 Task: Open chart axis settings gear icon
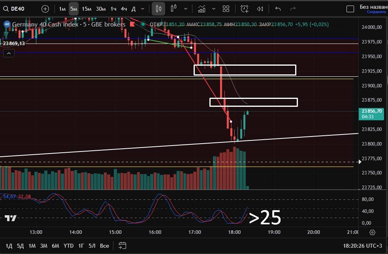372,232
